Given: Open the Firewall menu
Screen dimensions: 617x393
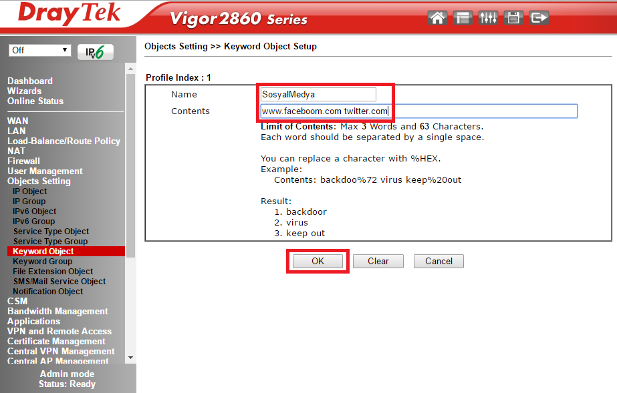Looking at the screenshot, I should coord(23,161).
